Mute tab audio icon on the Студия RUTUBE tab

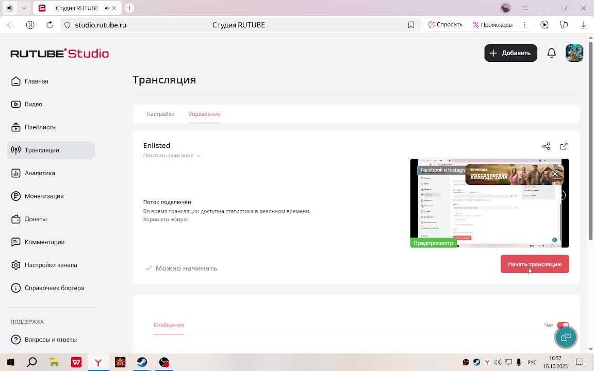[x=107, y=8]
